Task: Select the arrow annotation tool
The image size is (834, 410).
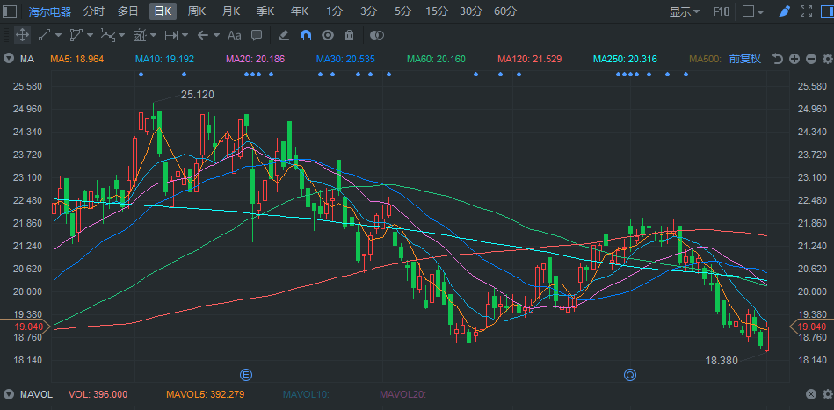Action: pyautogui.click(x=202, y=36)
